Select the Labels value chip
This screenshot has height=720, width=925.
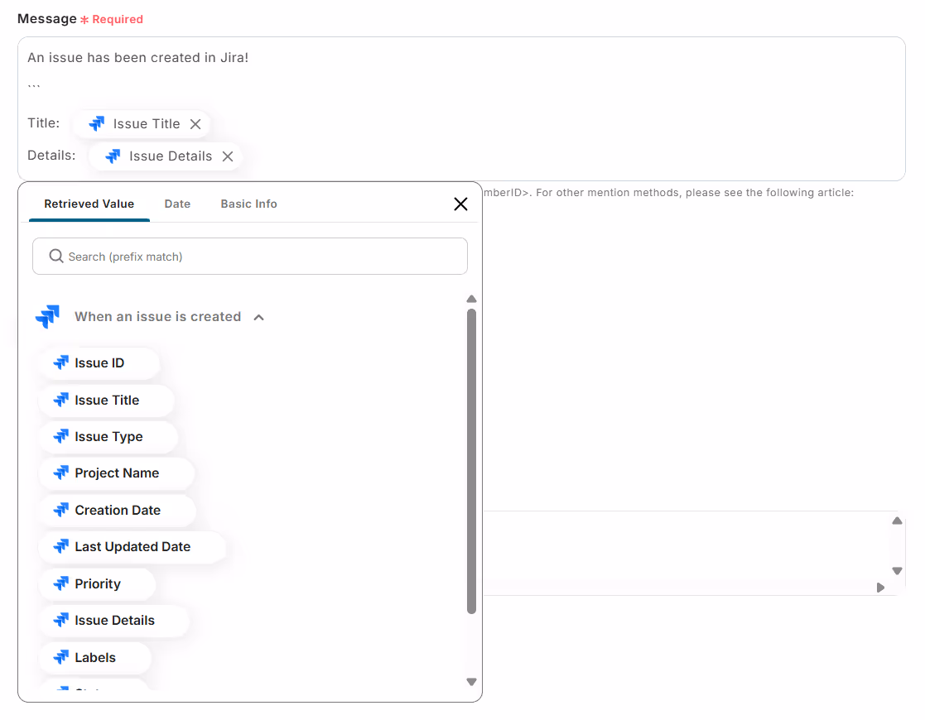pyautogui.click(x=95, y=658)
